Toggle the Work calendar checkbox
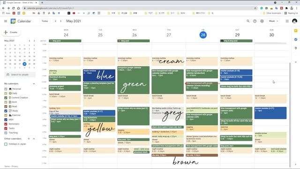 6,102
